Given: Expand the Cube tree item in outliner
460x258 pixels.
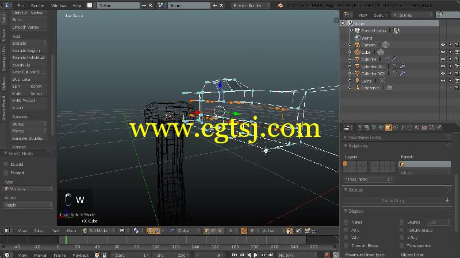Looking at the screenshot, I should click(350, 52).
